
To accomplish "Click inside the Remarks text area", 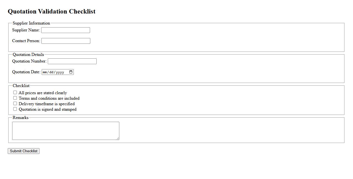I will pyautogui.click(x=65, y=131).
